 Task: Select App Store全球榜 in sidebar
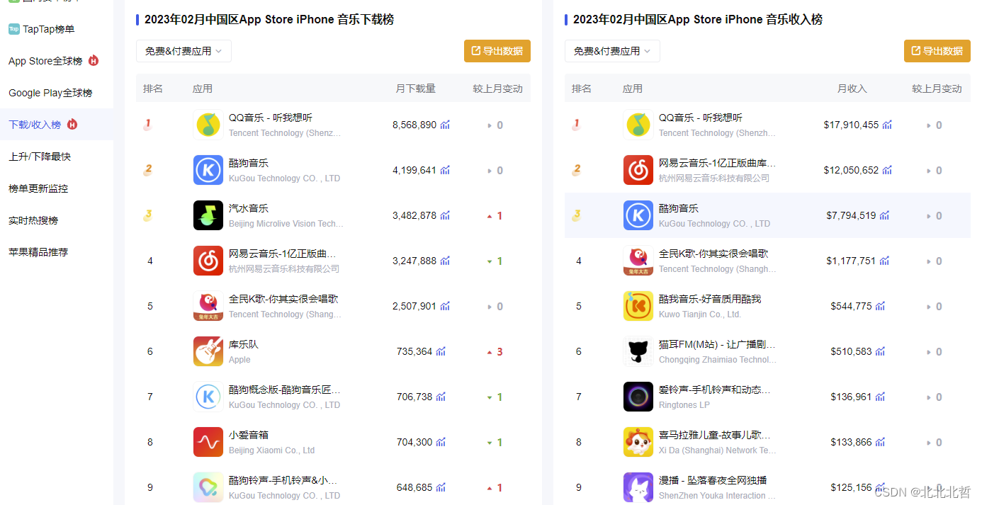[45, 61]
